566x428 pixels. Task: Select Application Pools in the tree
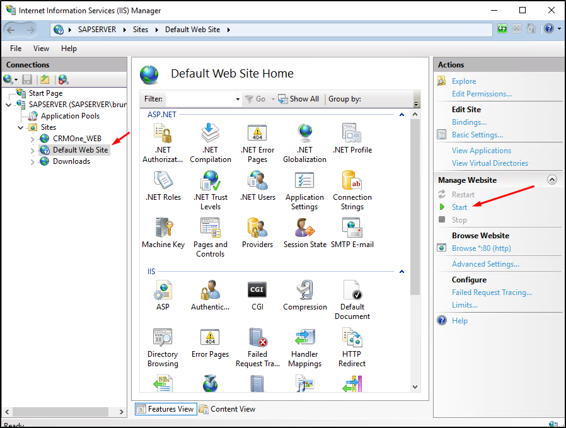pyautogui.click(x=70, y=116)
